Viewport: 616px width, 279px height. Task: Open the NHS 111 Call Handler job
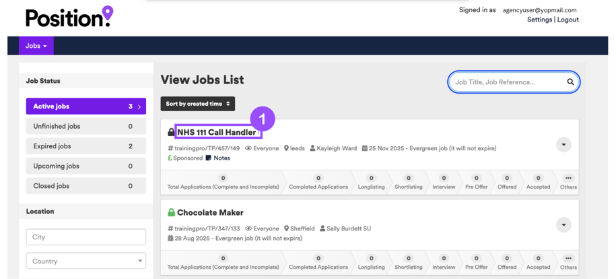coord(216,132)
